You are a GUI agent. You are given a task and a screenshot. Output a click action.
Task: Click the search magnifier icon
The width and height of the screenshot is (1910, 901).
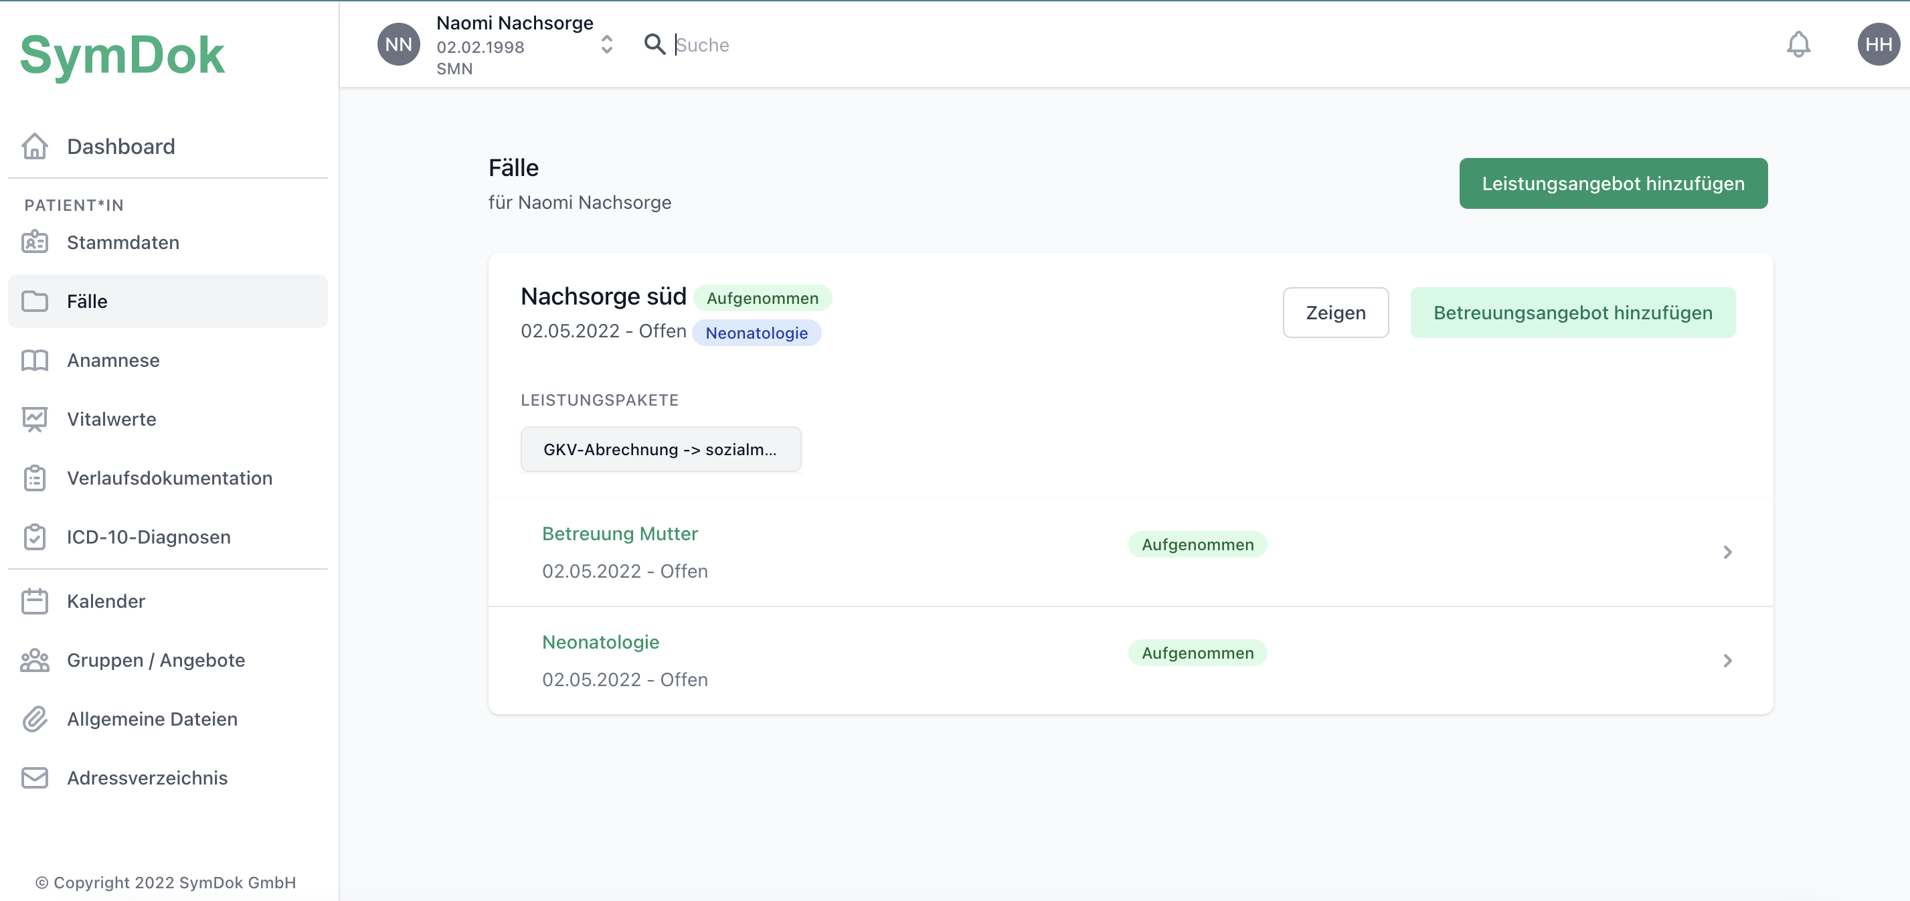[x=654, y=44]
